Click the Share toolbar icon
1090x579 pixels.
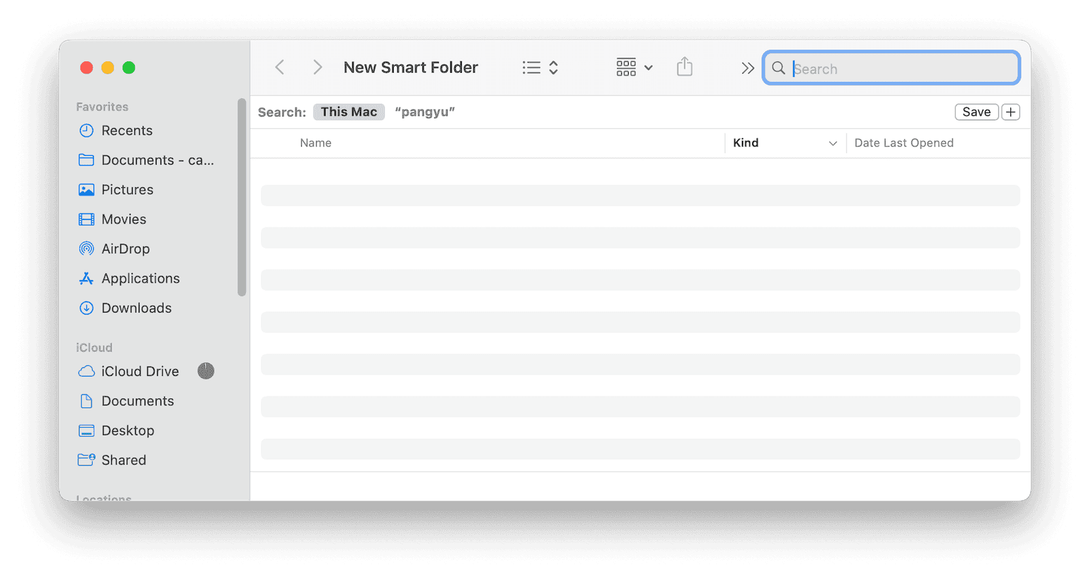coord(685,67)
